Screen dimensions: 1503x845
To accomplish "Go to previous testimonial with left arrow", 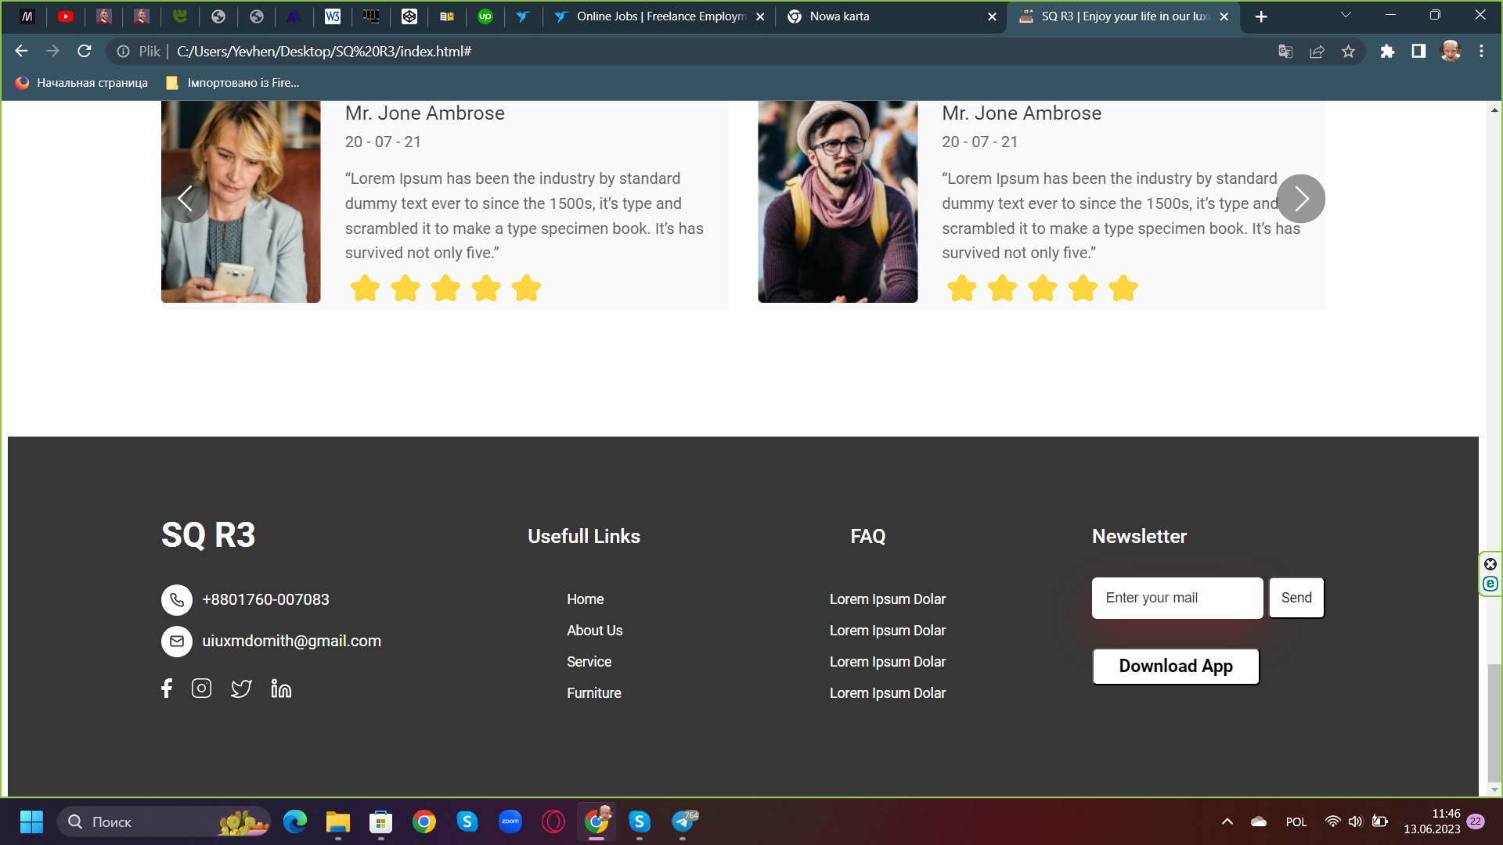I will click(x=186, y=199).
